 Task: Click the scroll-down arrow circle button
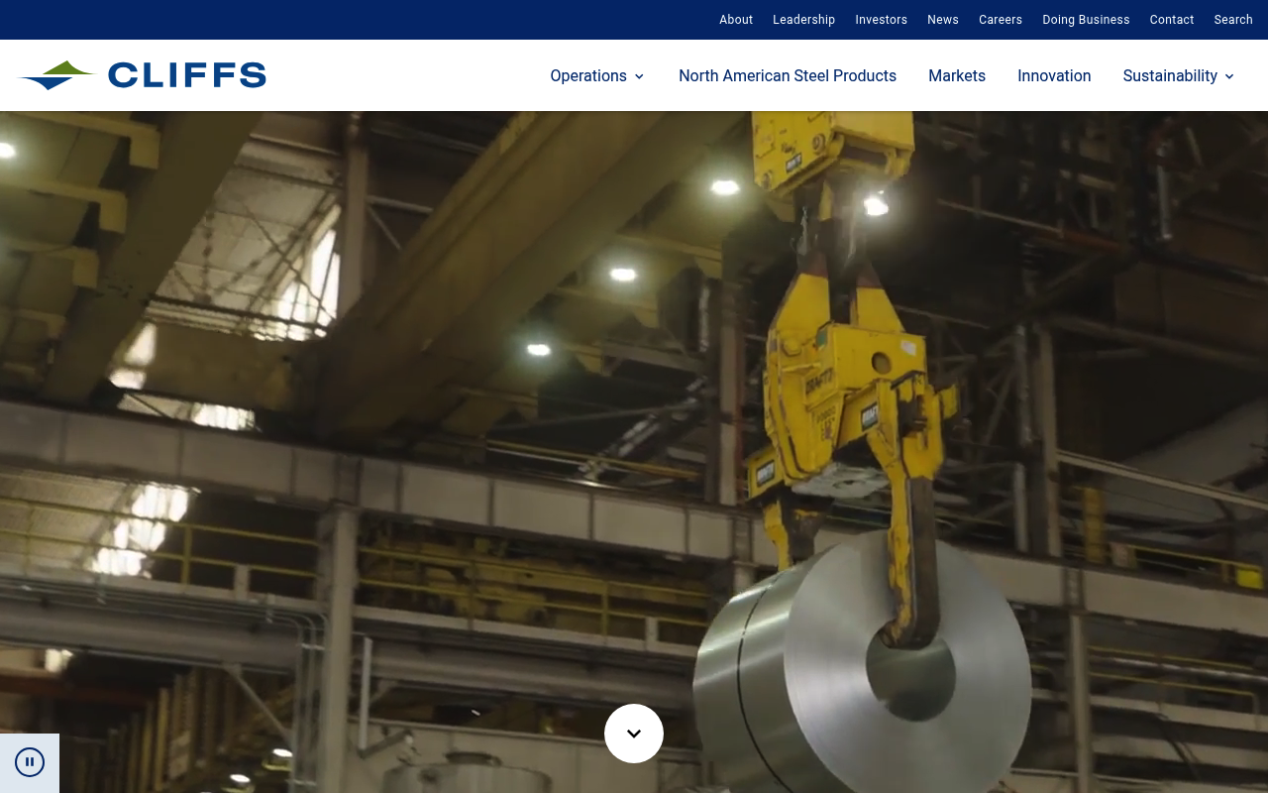pyautogui.click(x=634, y=734)
